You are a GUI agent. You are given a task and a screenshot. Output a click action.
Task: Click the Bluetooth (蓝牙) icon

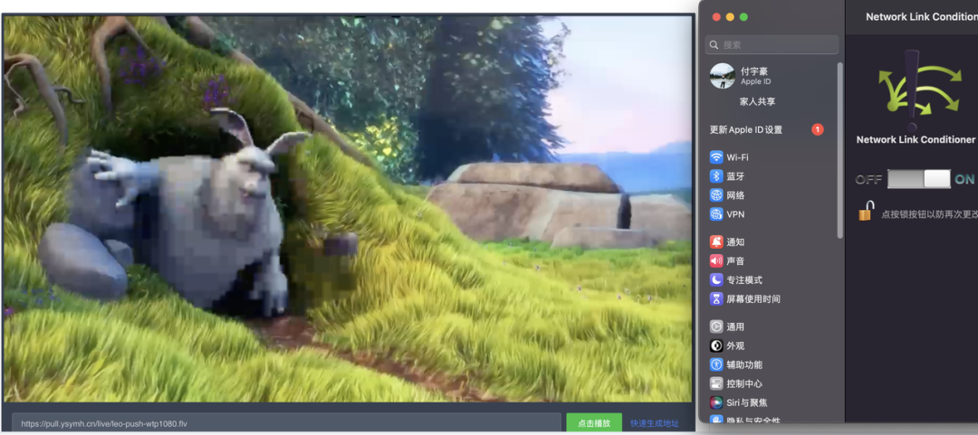[x=716, y=176]
